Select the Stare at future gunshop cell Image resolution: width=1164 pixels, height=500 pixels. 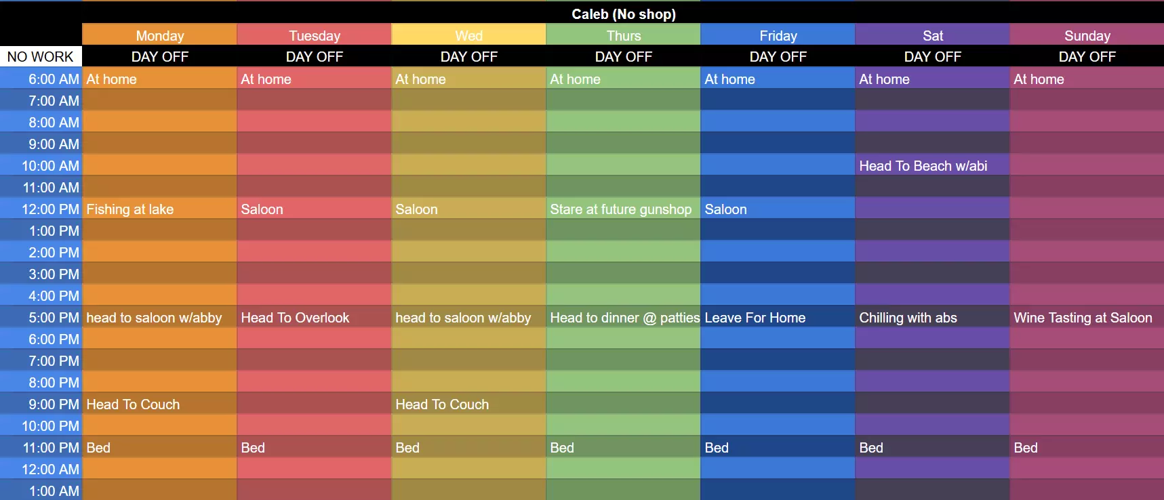(x=623, y=209)
